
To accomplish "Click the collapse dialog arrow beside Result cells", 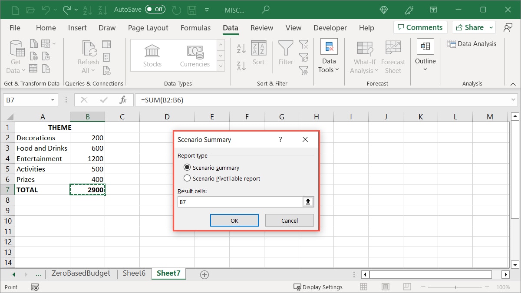I will (x=308, y=201).
